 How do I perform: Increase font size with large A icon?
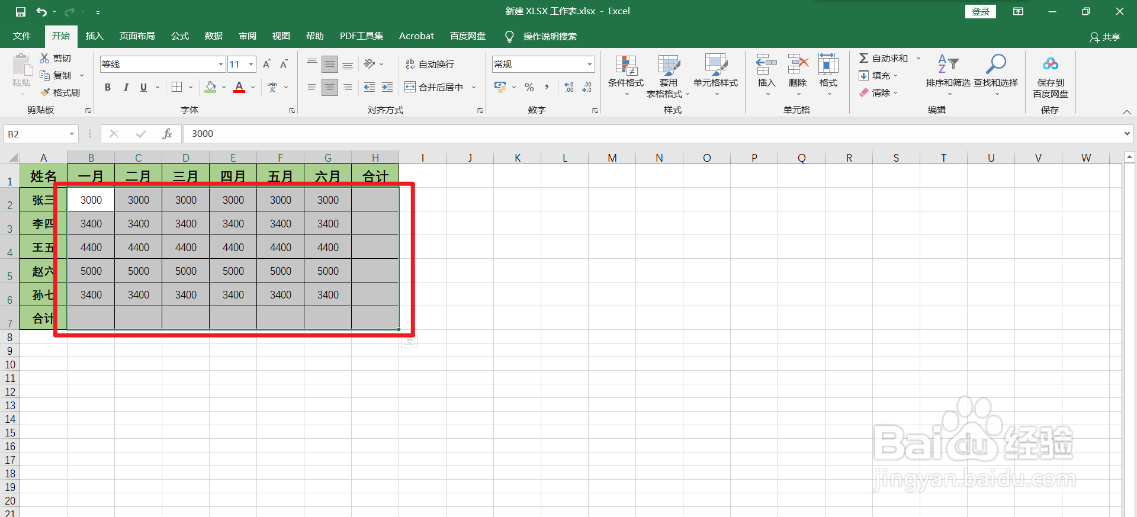(x=266, y=64)
